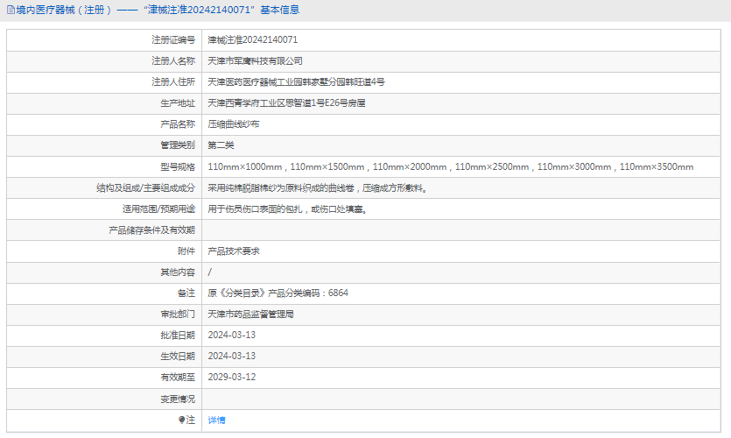
Task: Click the 适用范围/预期用途 label
Action: pos(159,209)
